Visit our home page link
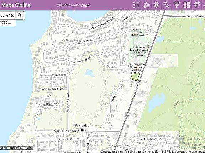The image size is (205, 153). pyautogui.click(x=73, y=5)
